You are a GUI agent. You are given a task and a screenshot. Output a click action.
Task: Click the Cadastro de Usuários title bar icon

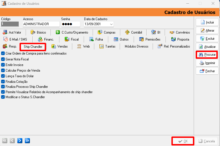point(4,3)
